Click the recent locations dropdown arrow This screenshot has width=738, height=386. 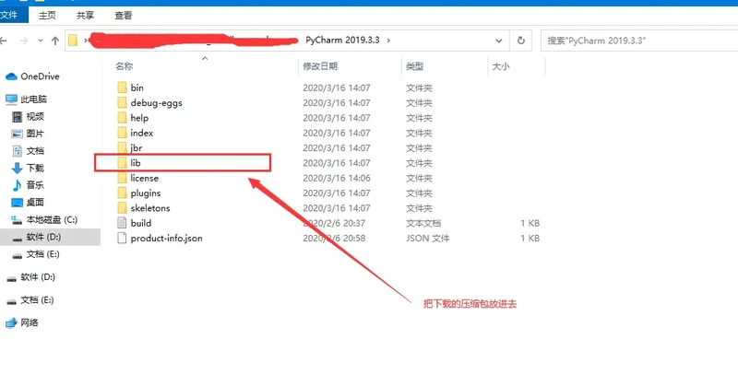pos(40,41)
